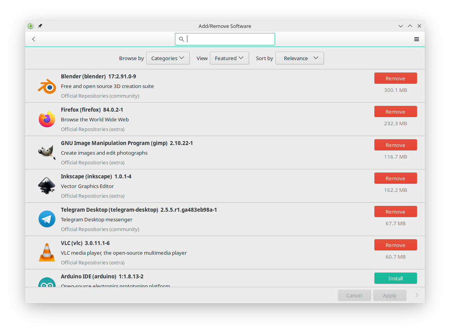Click the Inkscape app icon
Viewport: 450px width, 333px height.
(x=47, y=186)
